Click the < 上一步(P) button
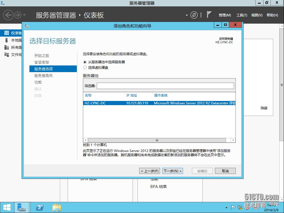Screen dimensions: 284x213 149,171
